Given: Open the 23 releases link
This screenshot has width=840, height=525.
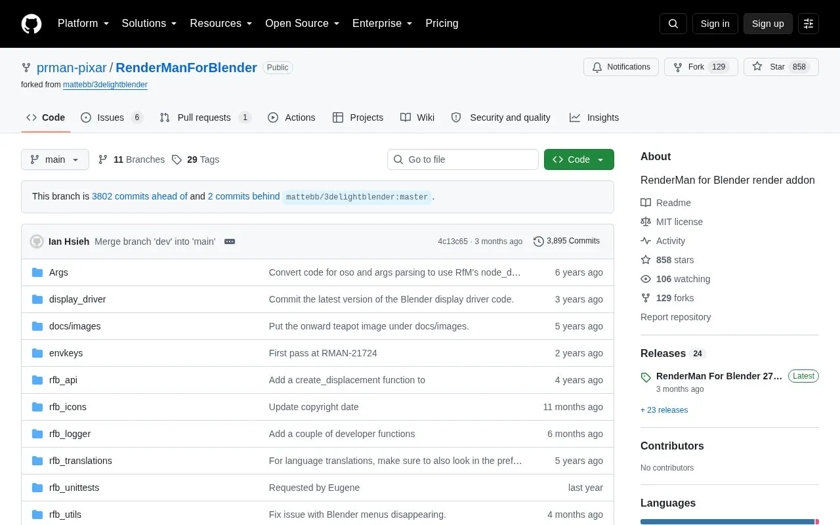Looking at the screenshot, I should [664, 410].
